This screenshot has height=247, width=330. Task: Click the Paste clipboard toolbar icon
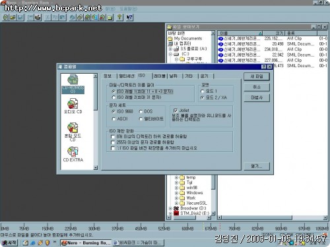(63, 17)
